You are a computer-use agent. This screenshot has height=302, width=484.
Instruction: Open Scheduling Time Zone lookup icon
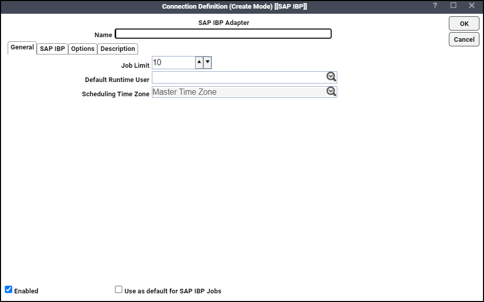tap(331, 91)
